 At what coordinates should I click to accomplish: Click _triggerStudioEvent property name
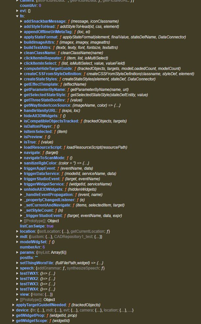tap(43, 216)
